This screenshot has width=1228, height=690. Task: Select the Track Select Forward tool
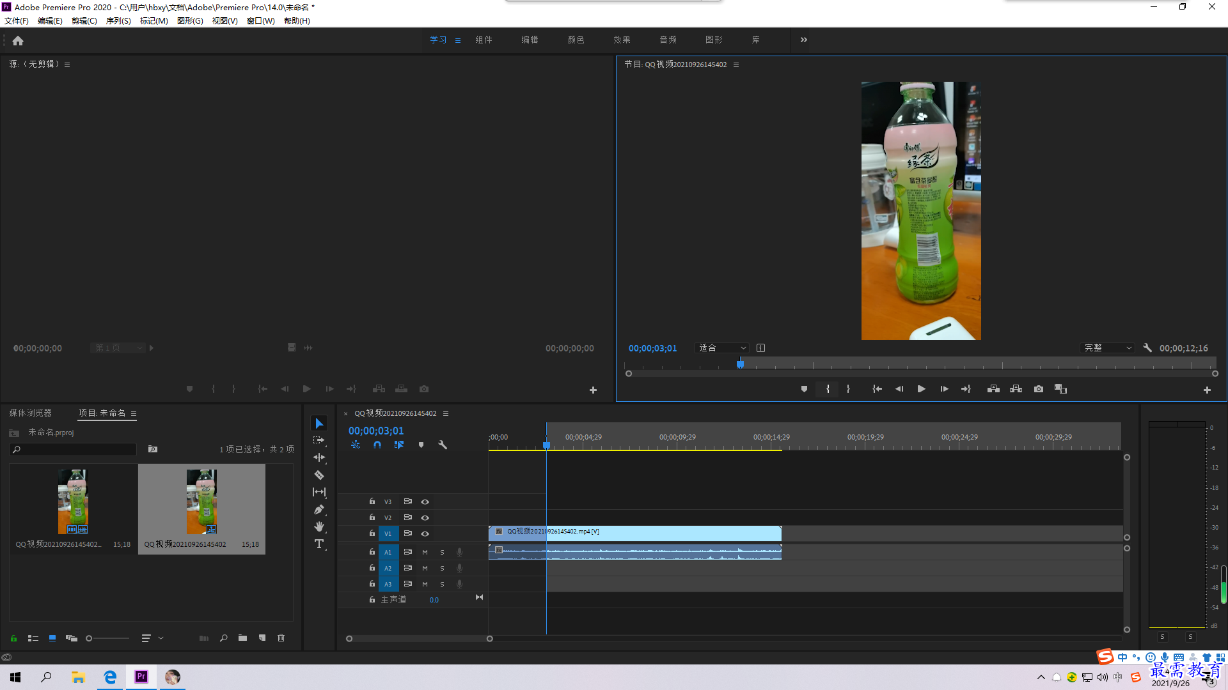click(x=319, y=440)
